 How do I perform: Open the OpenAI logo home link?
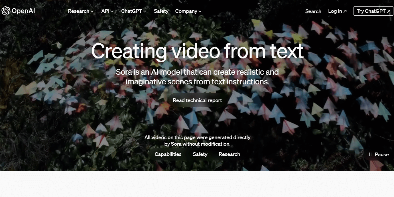point(18,11)
